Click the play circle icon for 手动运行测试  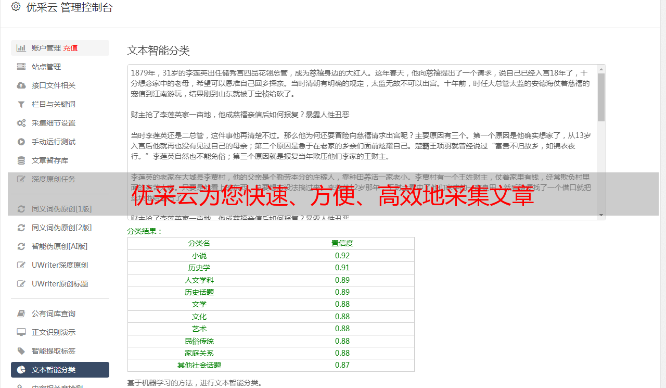21,142
